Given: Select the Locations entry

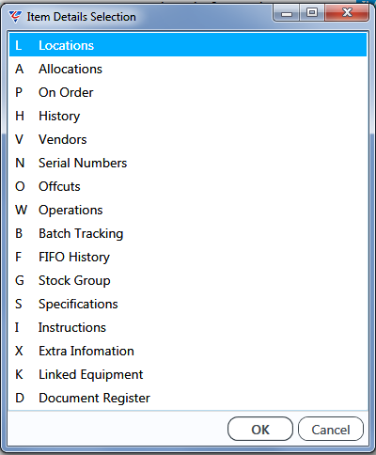Looking at the screenshot, I should 188,45.
